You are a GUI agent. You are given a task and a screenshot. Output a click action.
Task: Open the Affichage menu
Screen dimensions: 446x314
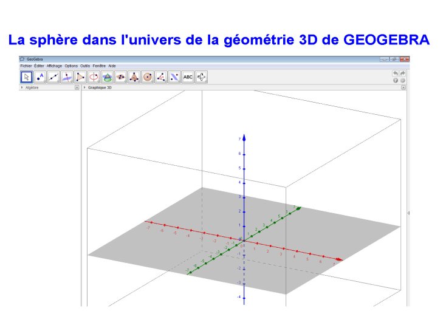(x=54, y=66)
